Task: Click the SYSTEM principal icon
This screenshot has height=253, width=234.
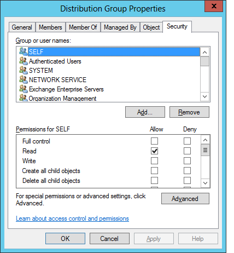Action: (x=24, y=70)
